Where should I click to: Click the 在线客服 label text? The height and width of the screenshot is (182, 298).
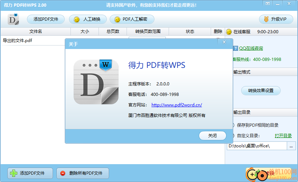[242, 32]
